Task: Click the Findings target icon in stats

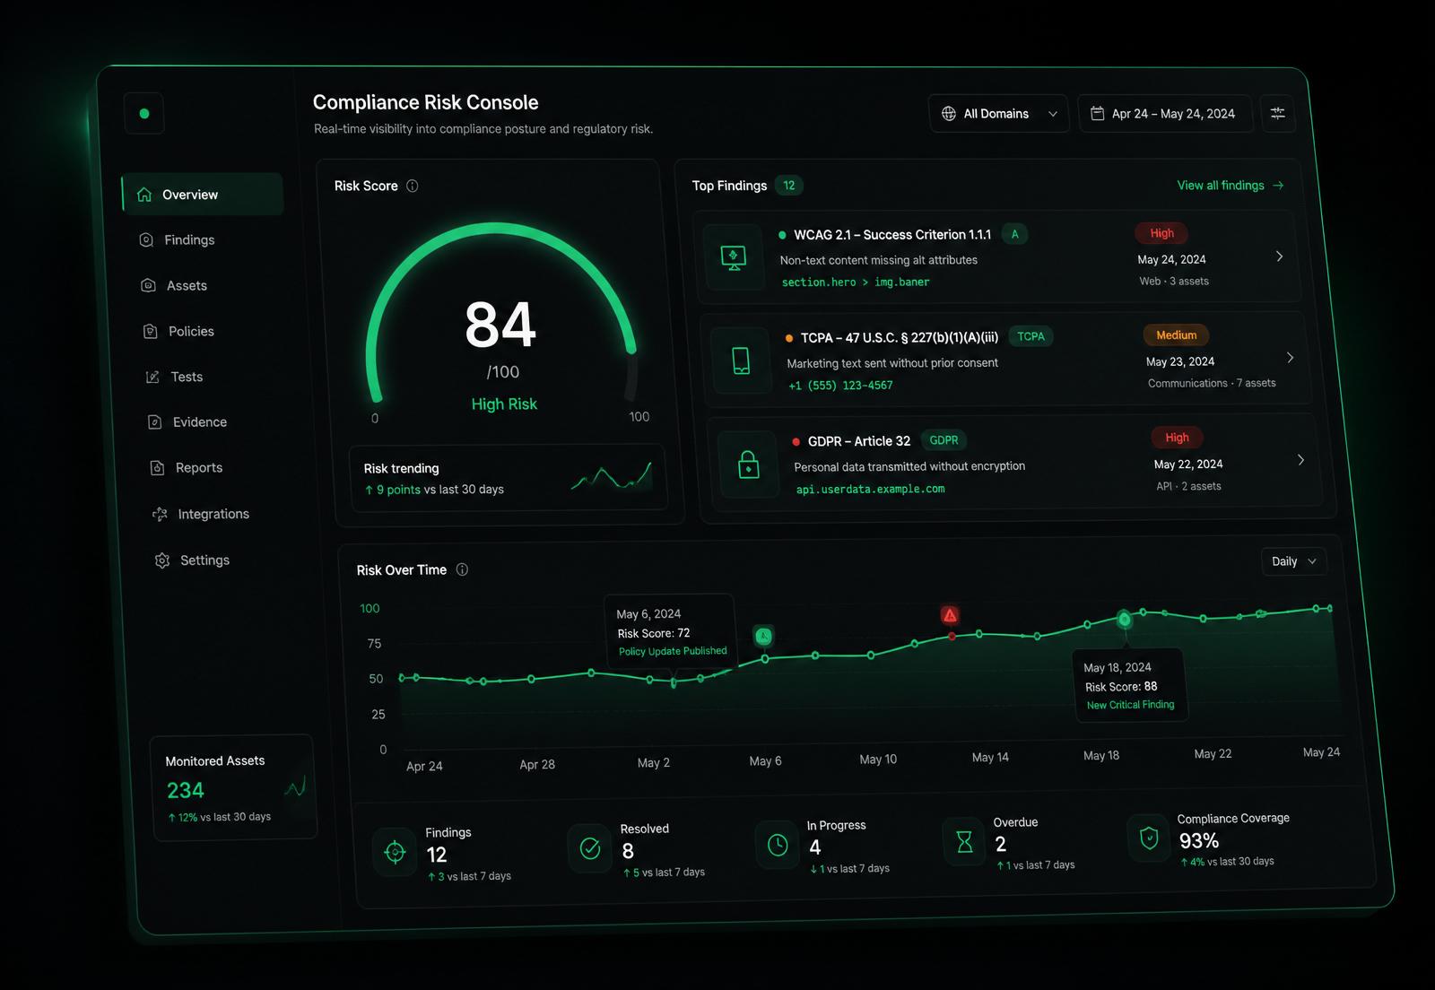Action: [x=395, y=852]
